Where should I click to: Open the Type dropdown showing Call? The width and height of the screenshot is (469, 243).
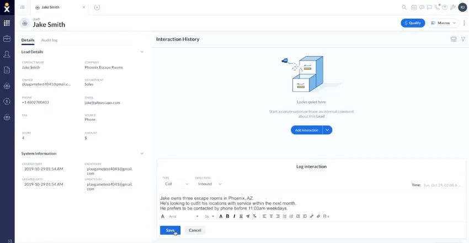click(x=177, y=184)
